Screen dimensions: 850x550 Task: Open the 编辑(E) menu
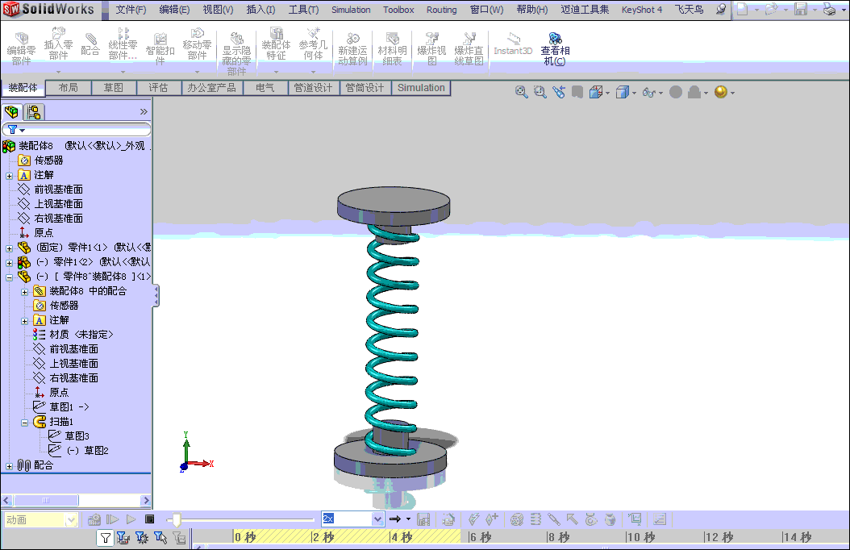(x=174, y=10)
